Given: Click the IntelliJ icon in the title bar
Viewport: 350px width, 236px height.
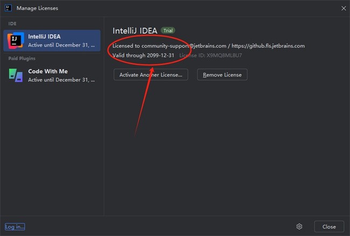Looking at the screenshot, I should [x=8, y=8].
